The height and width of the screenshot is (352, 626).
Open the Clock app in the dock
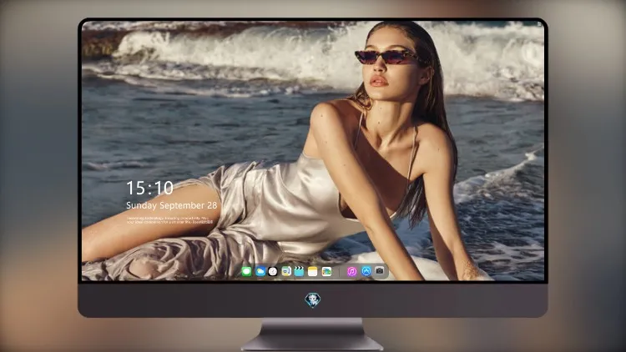[x=273, y=272]
